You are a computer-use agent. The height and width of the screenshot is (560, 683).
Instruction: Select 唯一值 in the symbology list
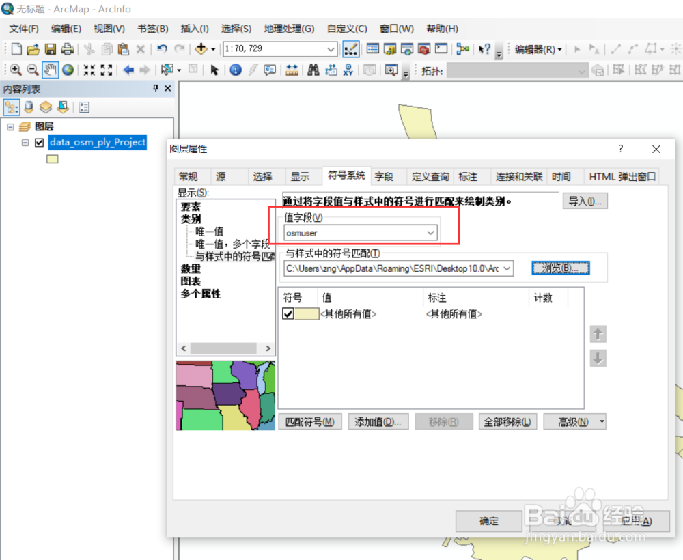pyautogui.click(x=210, y=232)
